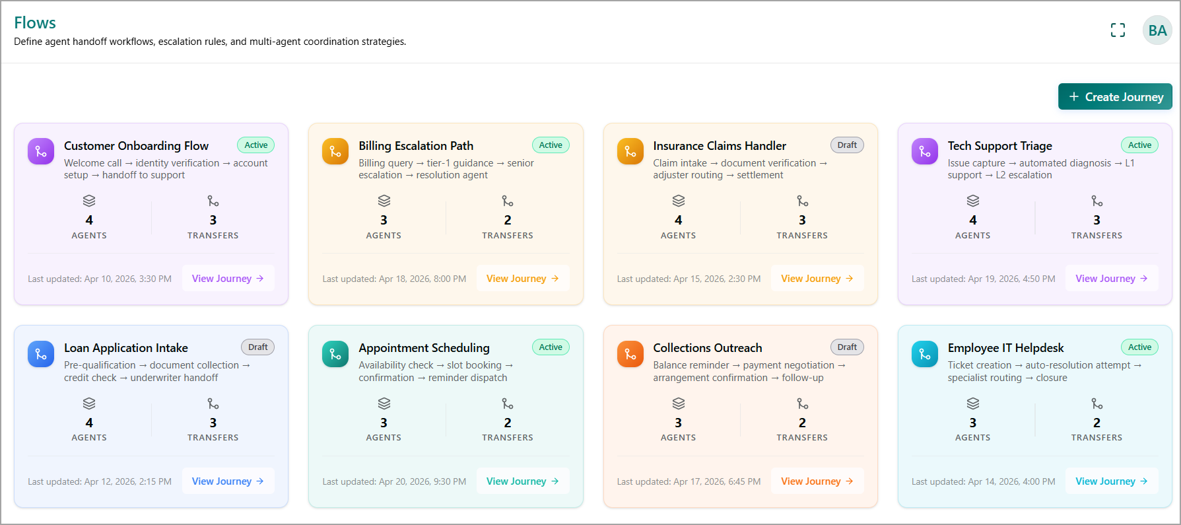The height and width of the screenshot is (525, 1181).
Task: Click the Active badge on Employee IT Helpdesk
Action: [1139, 347]
